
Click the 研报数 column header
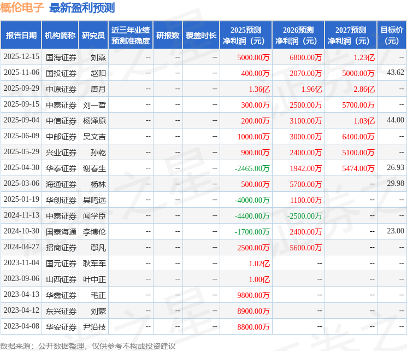[x=168, y=36]
